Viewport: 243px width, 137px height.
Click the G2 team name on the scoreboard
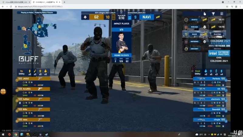click(x=96, y=17)
